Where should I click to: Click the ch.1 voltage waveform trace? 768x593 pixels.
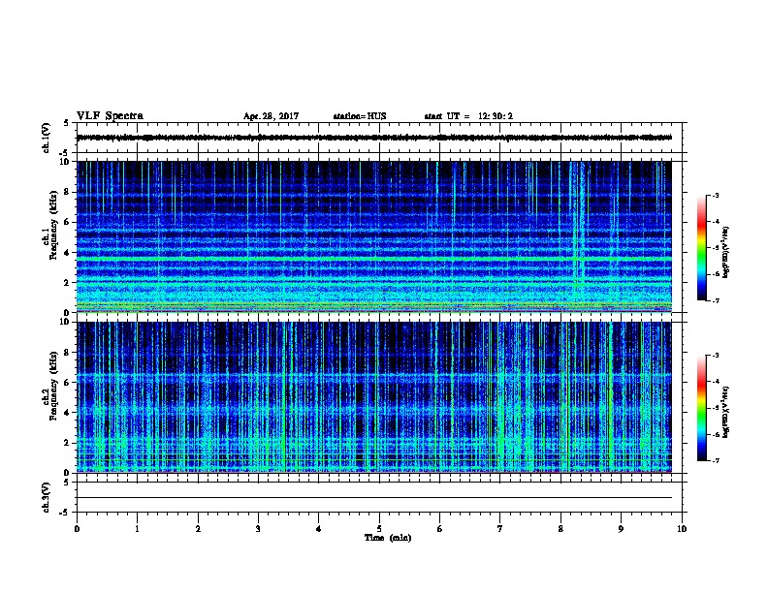pos(374,138)
